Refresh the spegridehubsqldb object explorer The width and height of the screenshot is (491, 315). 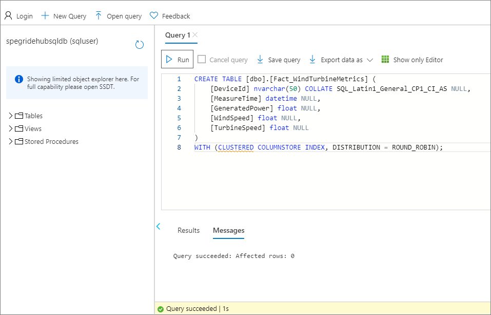point(140,45)
